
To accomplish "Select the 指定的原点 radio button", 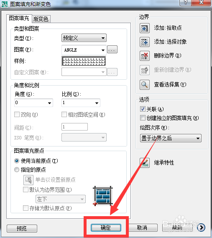I will [x=17, y=170].
